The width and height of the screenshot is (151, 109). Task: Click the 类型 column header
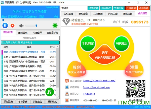point(6,47)
